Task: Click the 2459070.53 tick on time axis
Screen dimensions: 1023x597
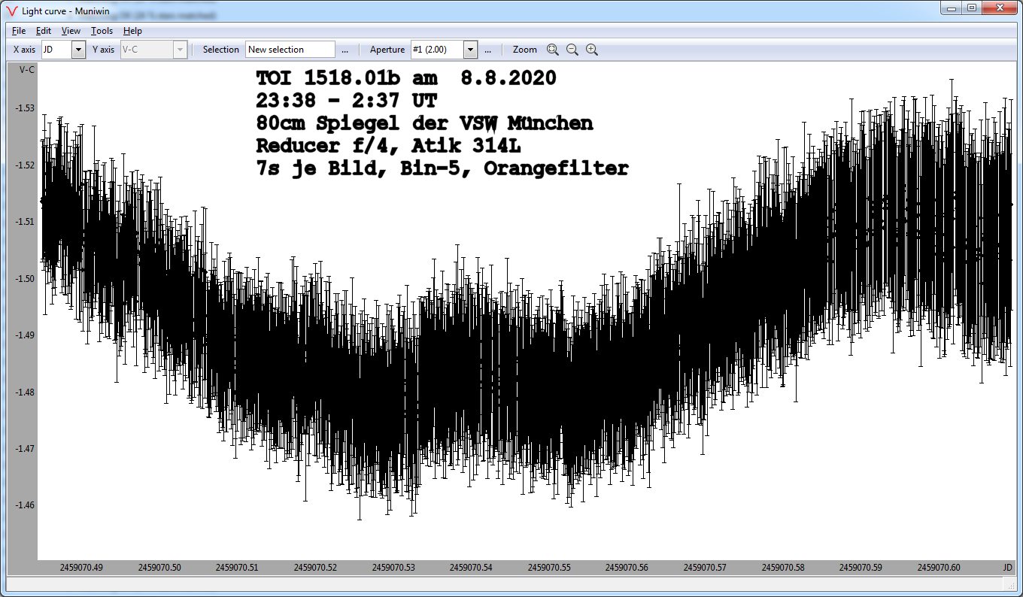Action: (393, 568)
